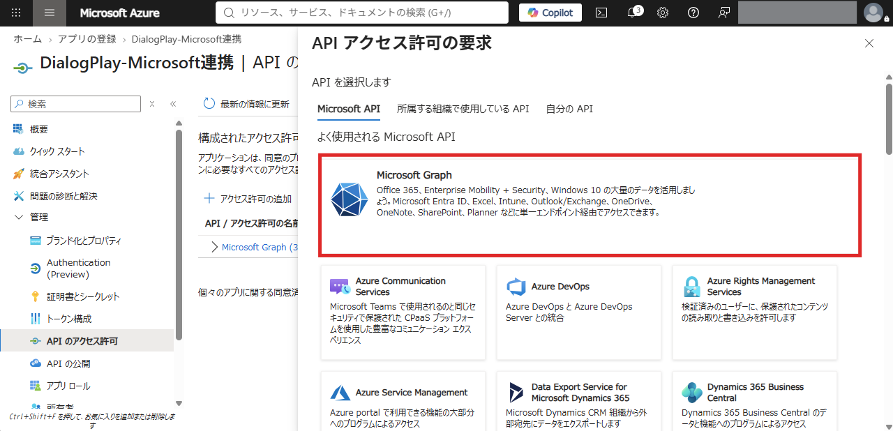Open the help question mark icon
The width and height of the screenshot is (893, 431).
(693, 13)
